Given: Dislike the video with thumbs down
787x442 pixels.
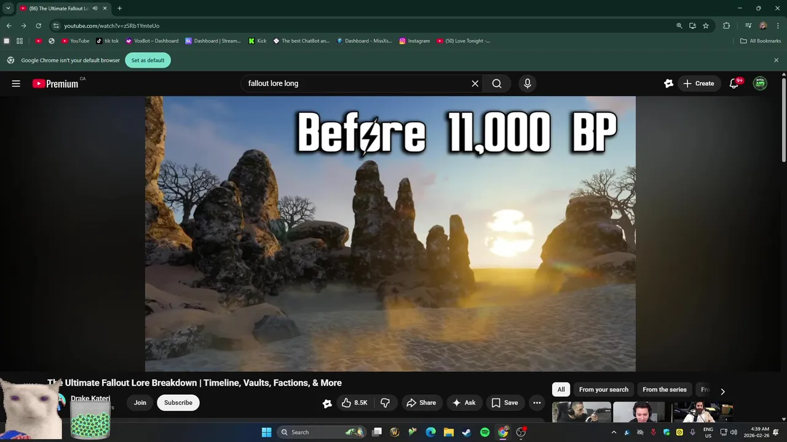Looking at the screenshot, I should coord(386,403).
